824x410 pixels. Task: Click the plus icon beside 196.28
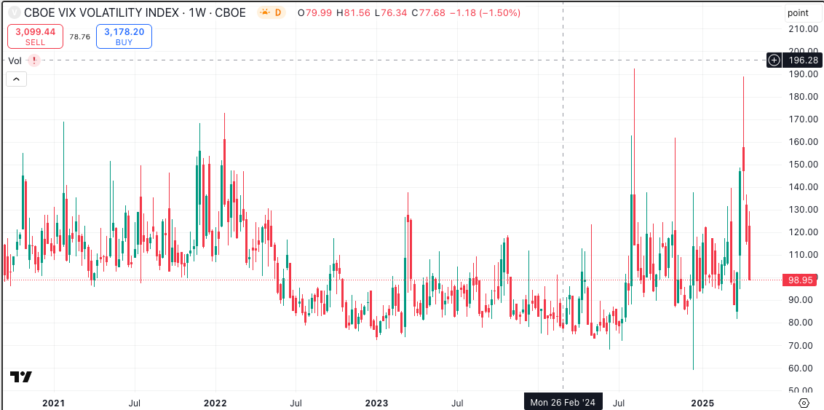tap(774, 60)
